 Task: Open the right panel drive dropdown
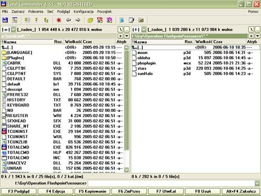pyautogui.click(x=144, y=29)
